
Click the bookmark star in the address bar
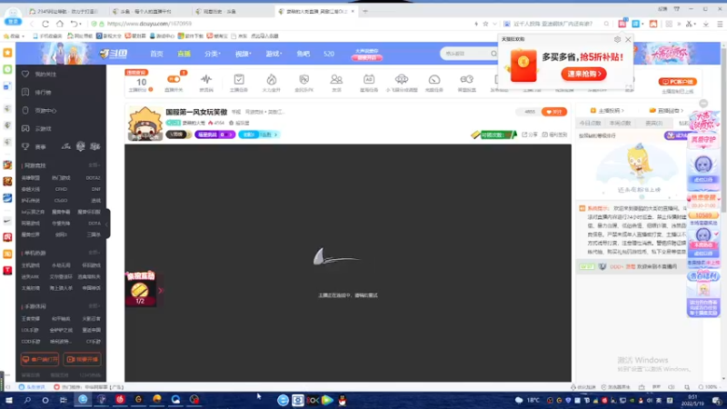(485, 24)
